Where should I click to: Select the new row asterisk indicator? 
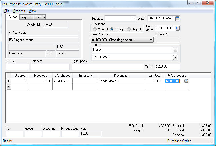9,87
